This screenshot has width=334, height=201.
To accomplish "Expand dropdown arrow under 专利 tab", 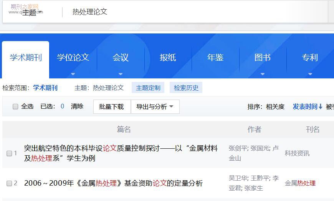I will click(x=310, y=74).
